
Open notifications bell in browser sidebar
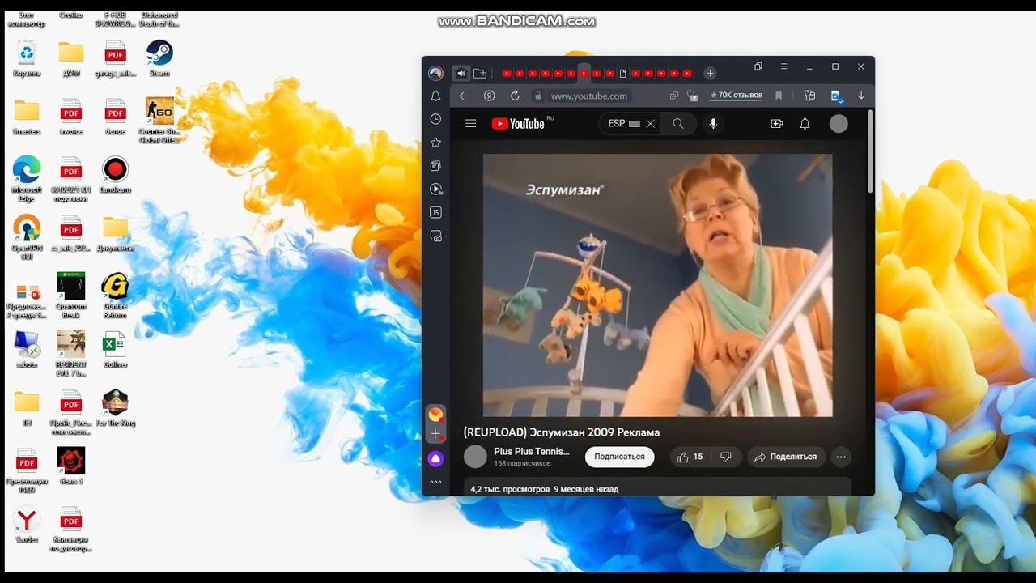coord(435,96)
